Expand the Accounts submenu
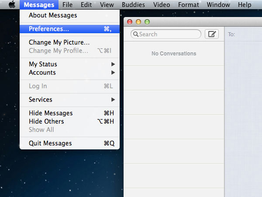 click(x=69, y=73)
